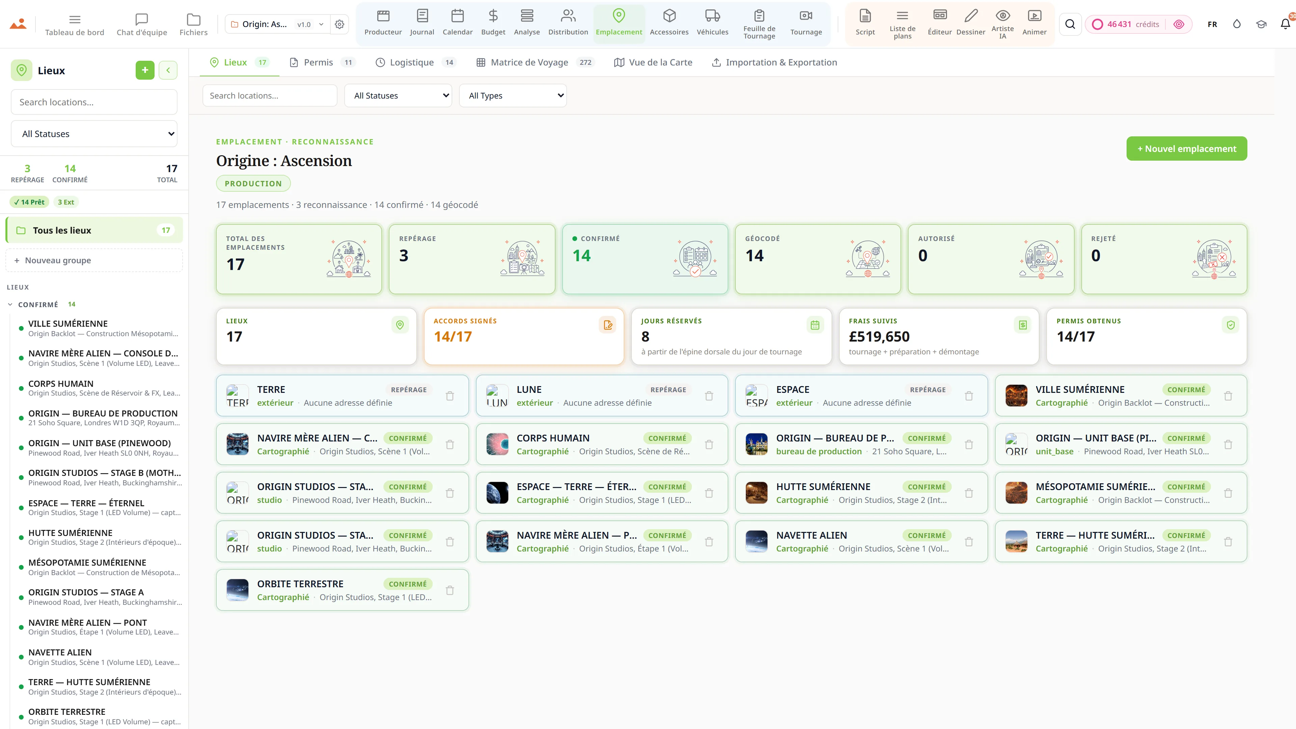Open project settings gear icon
Image resolution: width=1296 pixels, height=729 pixels.
pos(340,24)
